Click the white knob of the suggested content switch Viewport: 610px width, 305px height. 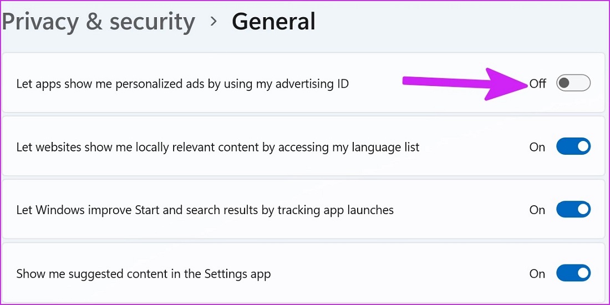[582, 273]
